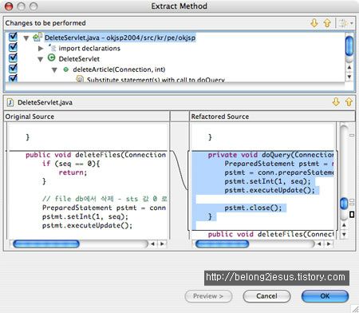Go to next difference in DeleteServlet.java pane
Image resolution: width=359 pixels, height=313 pixels.
(336, 102)
